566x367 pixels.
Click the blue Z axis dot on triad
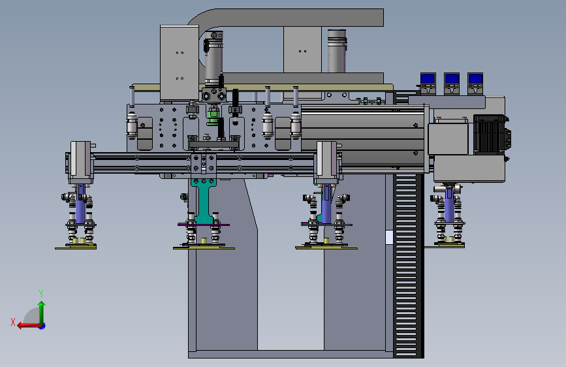42,326
